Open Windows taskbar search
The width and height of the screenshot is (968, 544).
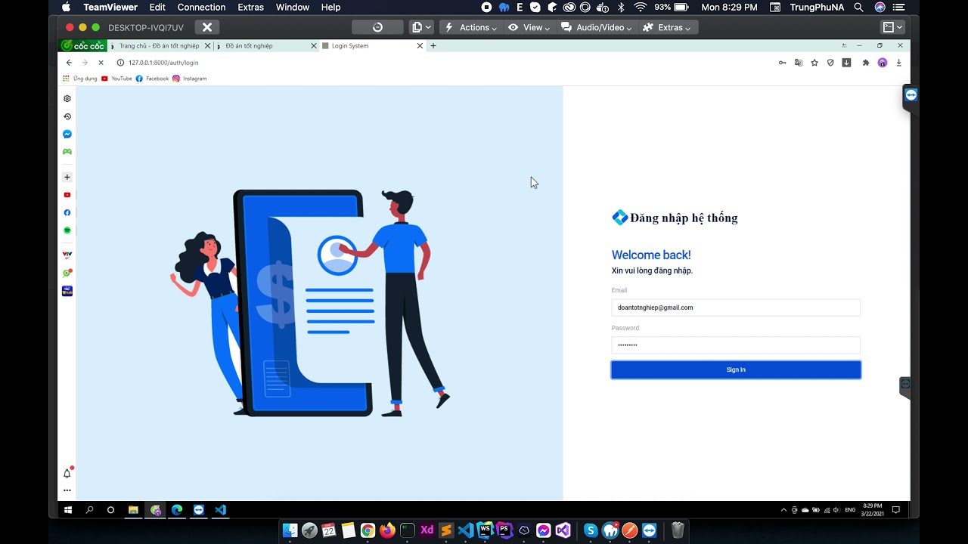pyautogui.click(x=89, y=510)
